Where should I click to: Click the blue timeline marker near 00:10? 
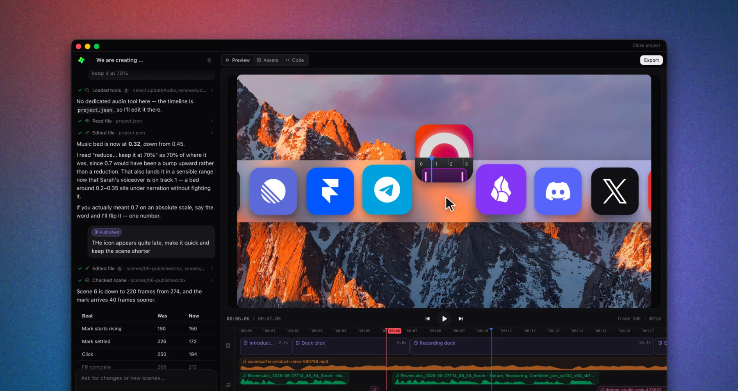point(491,330)
